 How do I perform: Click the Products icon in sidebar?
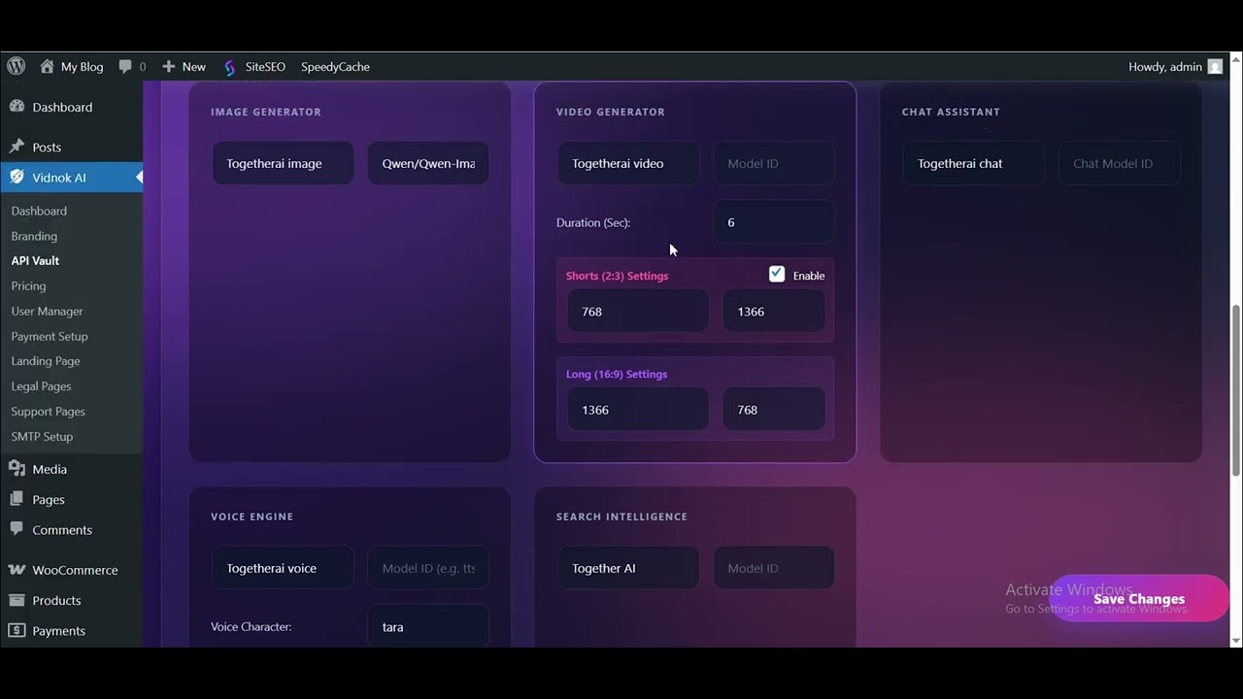17,600
